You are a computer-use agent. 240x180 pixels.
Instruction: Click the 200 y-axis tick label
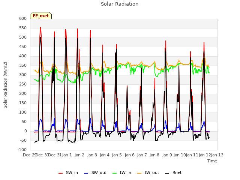pos(23,93)
